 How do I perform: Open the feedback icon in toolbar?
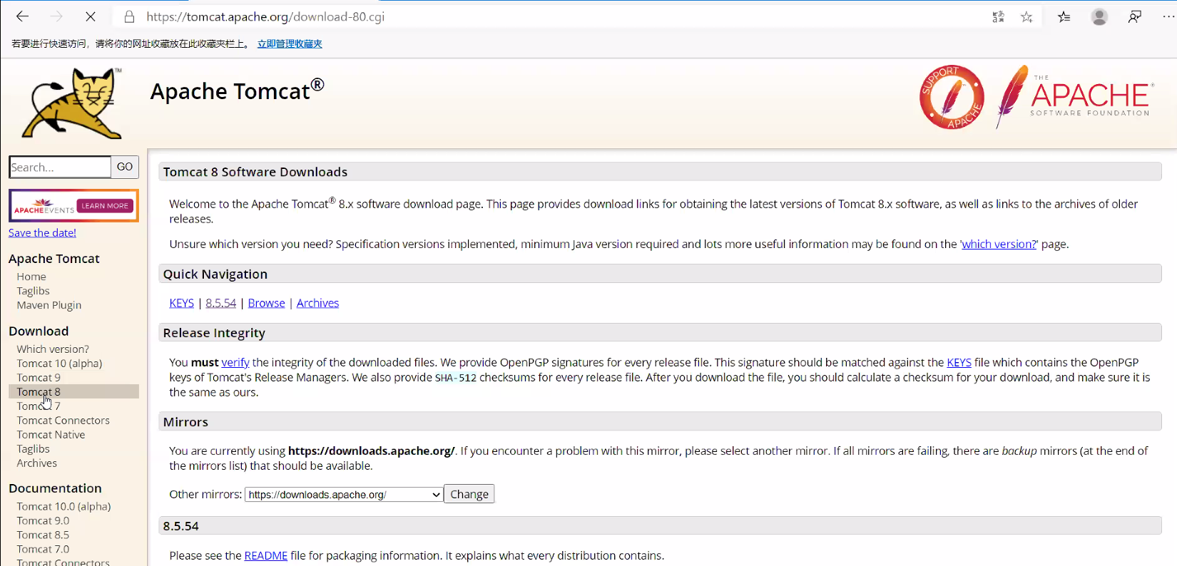point(1135,17)
